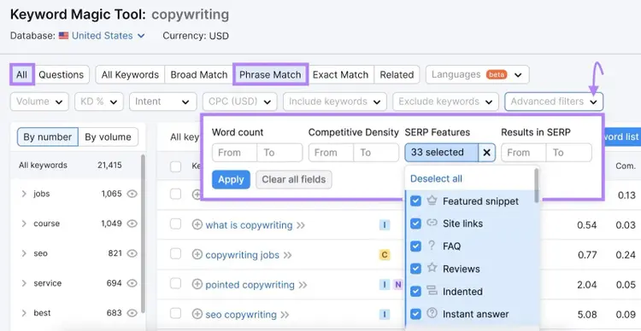Viewport: 641px width, 331px height.
Task: Open the United States database dropdown
Action: (x=108, y=36)
